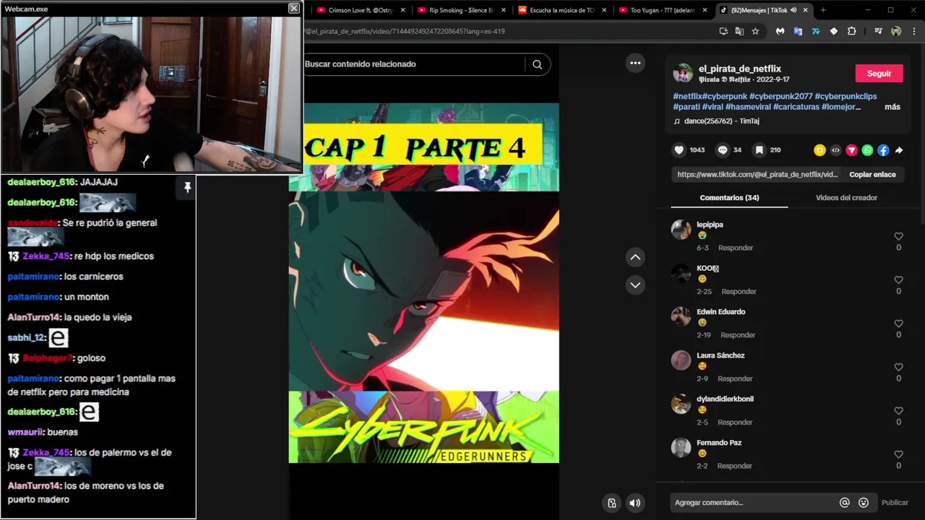Click Copiar enlace button

point(872,175)
